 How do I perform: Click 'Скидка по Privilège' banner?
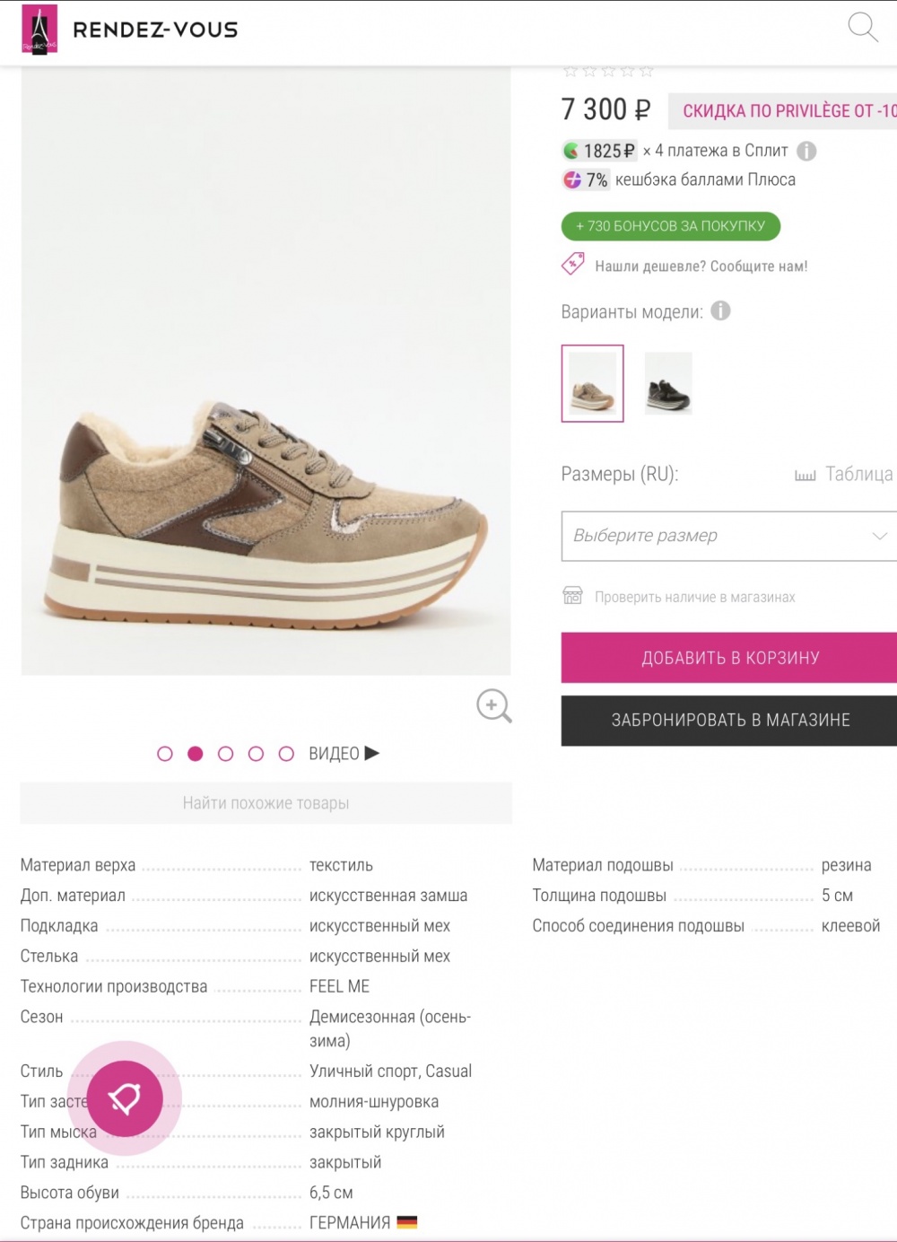[785, 111]
